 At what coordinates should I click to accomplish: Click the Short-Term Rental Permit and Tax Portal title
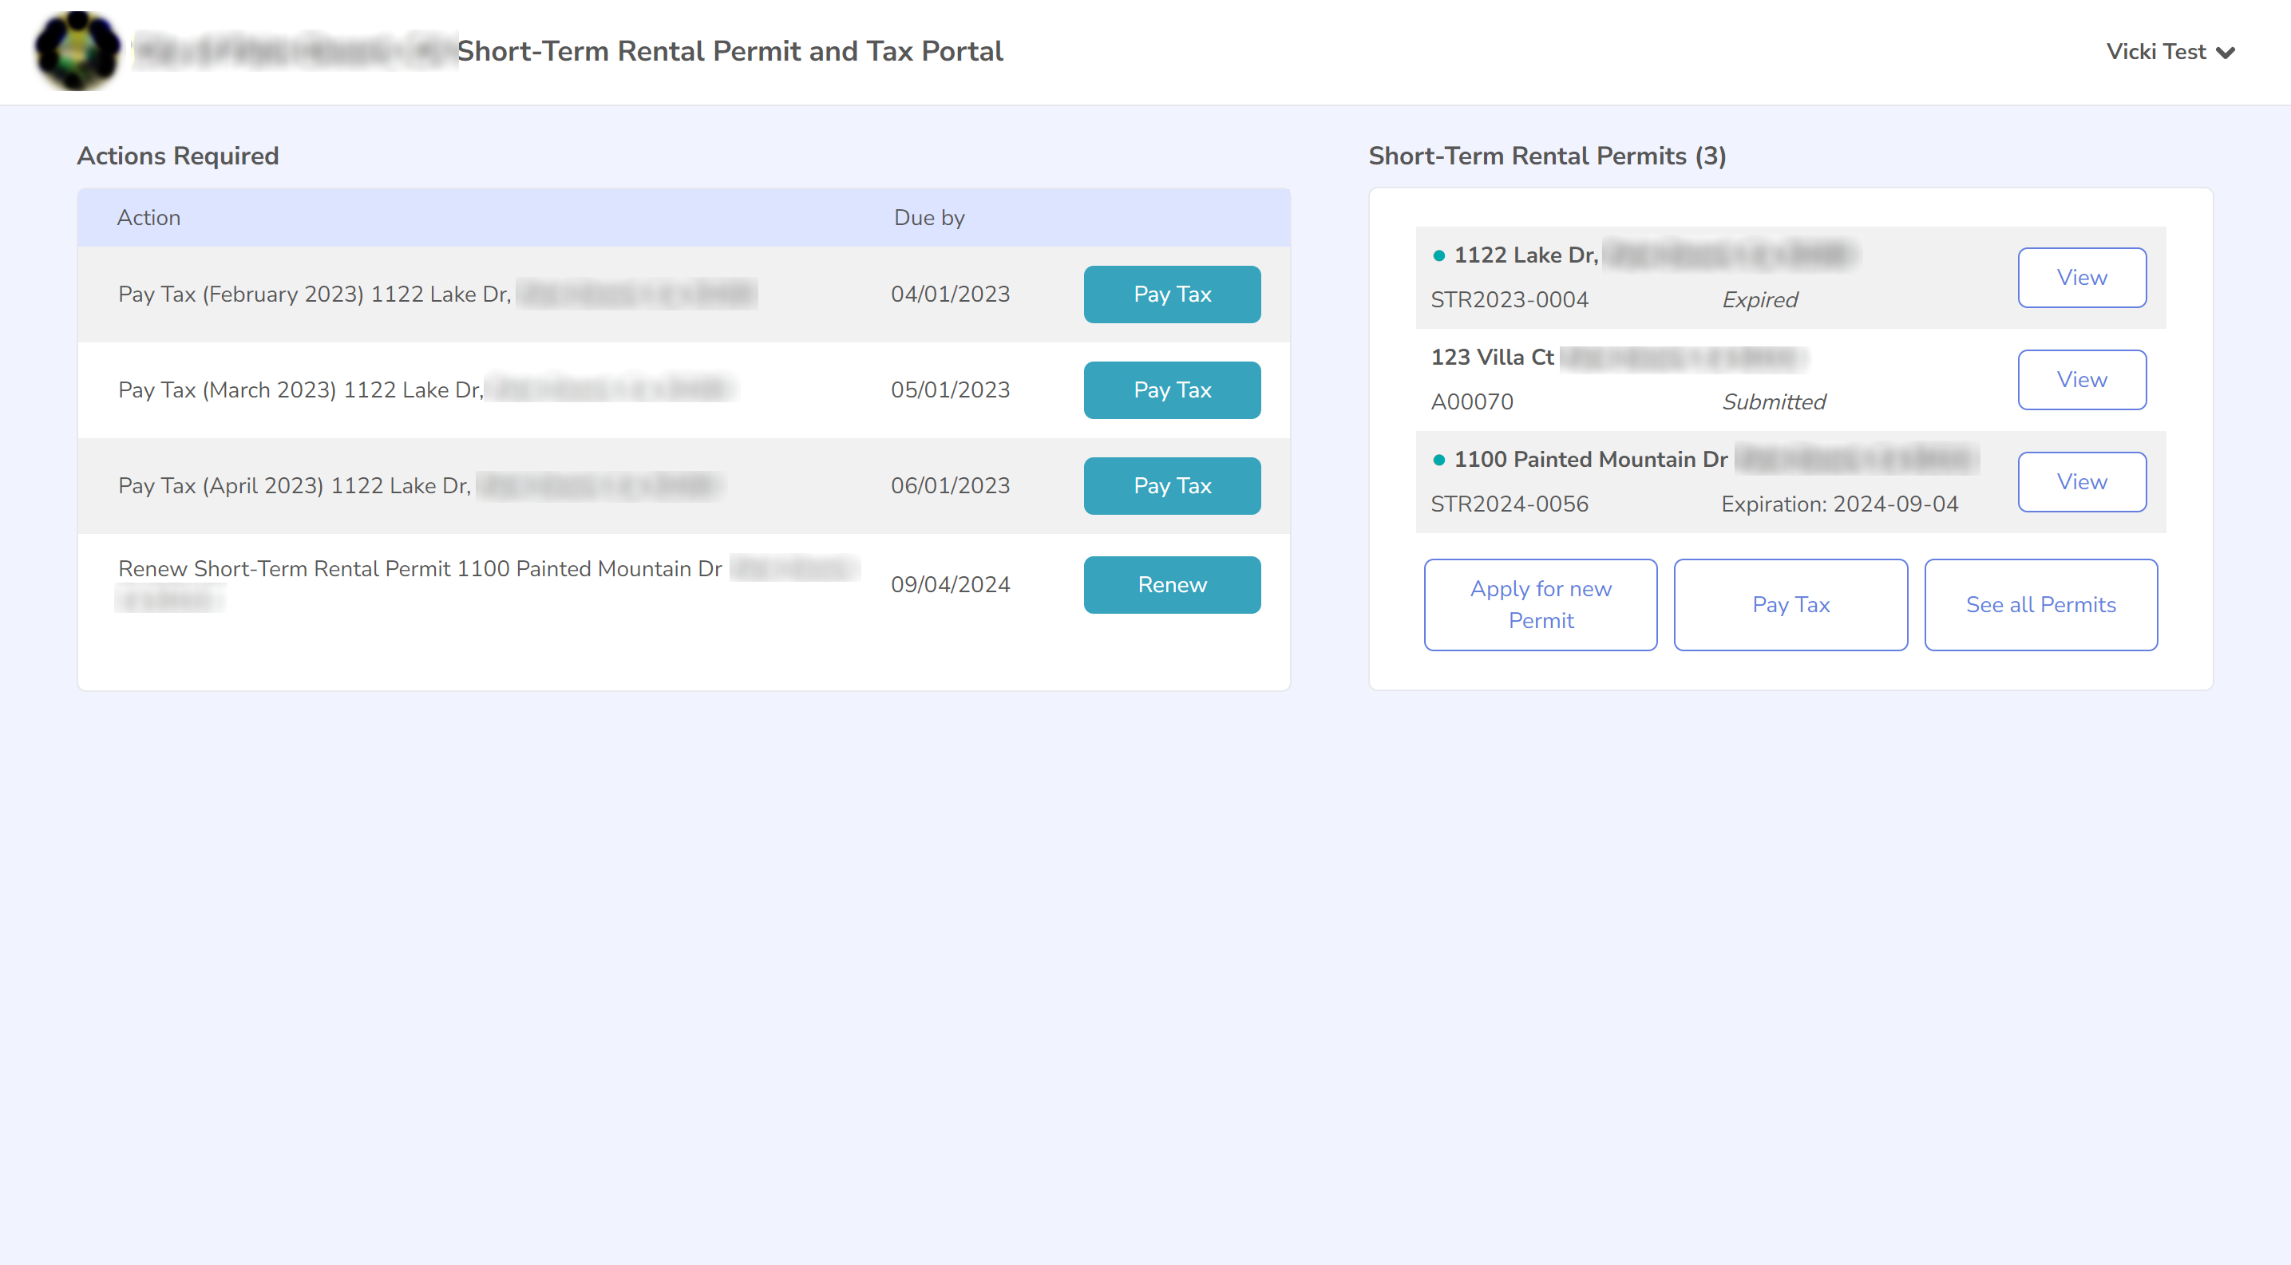[x=730, y=52]
